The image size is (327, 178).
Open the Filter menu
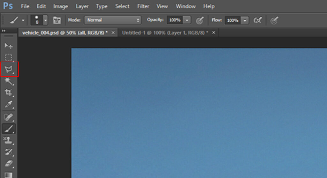pyautogui.click(x=143, y=6)
